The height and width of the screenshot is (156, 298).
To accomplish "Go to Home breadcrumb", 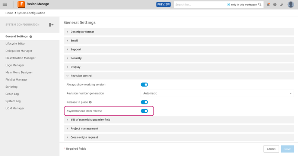I will [x=9, y=13].
